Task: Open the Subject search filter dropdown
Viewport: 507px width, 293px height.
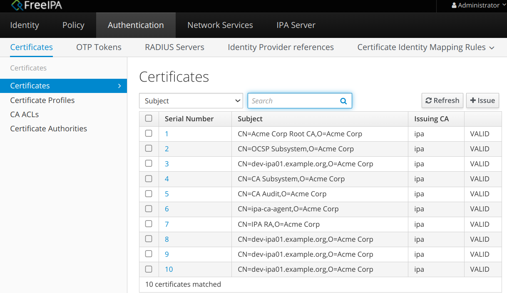Action: coord(191,101)
